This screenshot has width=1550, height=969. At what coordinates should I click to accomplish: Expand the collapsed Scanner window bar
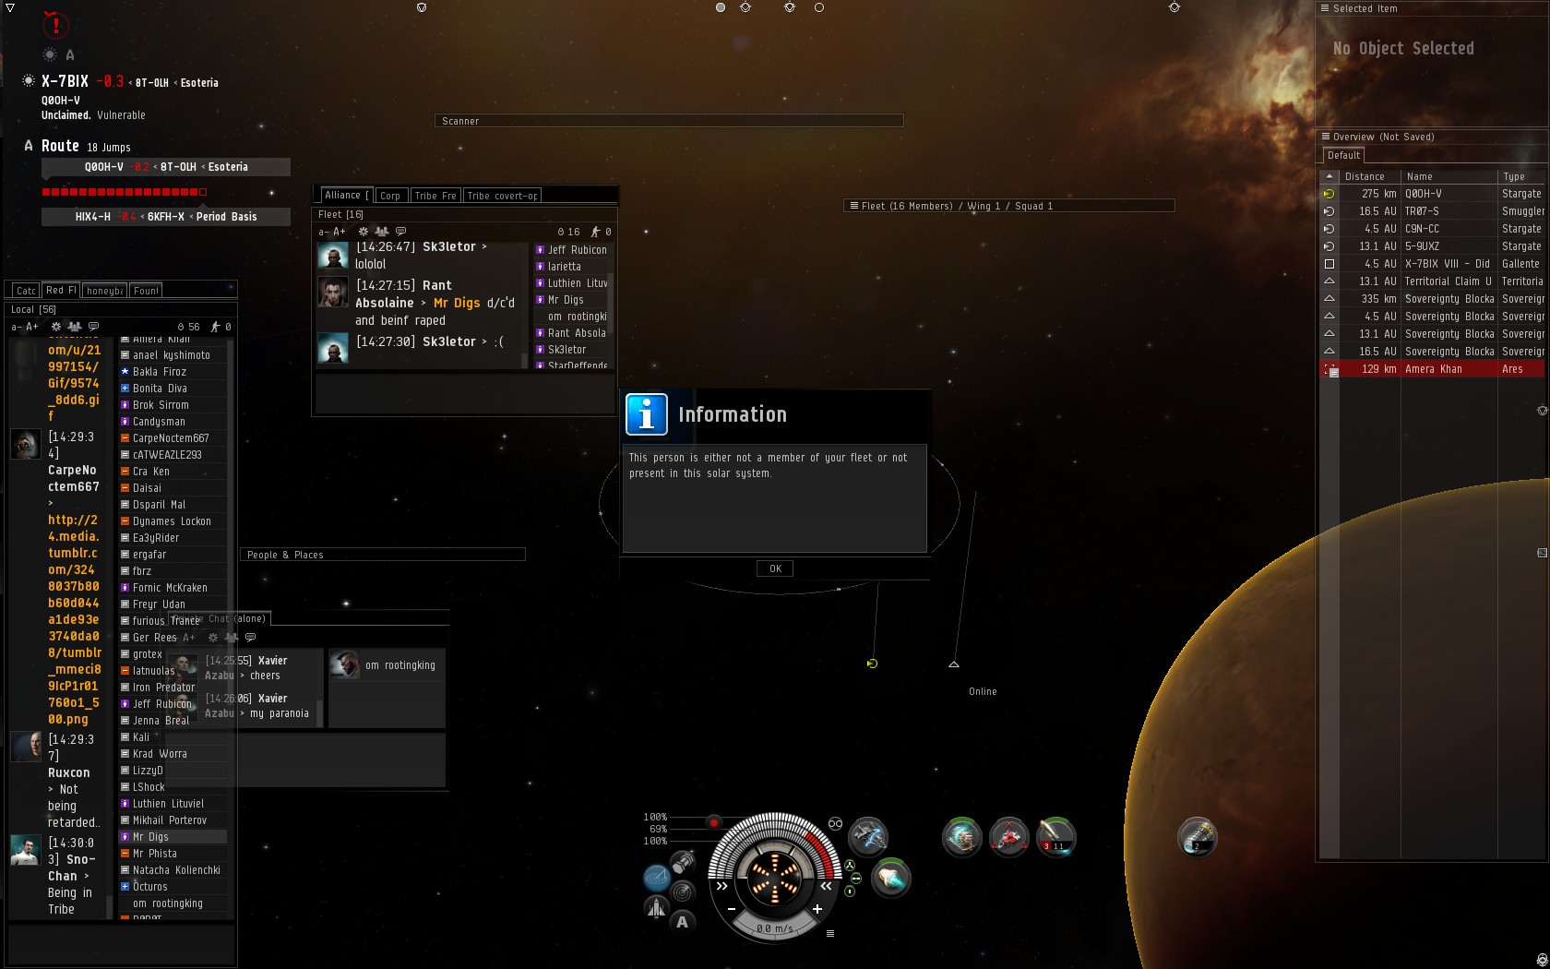point(669,121)
